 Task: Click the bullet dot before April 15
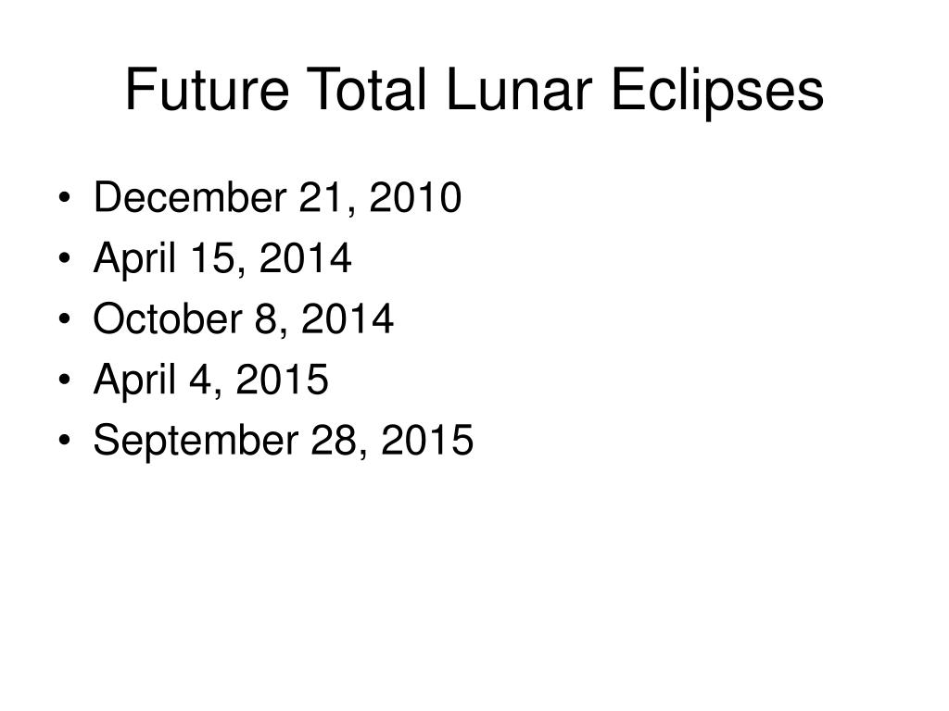(65, 258)
